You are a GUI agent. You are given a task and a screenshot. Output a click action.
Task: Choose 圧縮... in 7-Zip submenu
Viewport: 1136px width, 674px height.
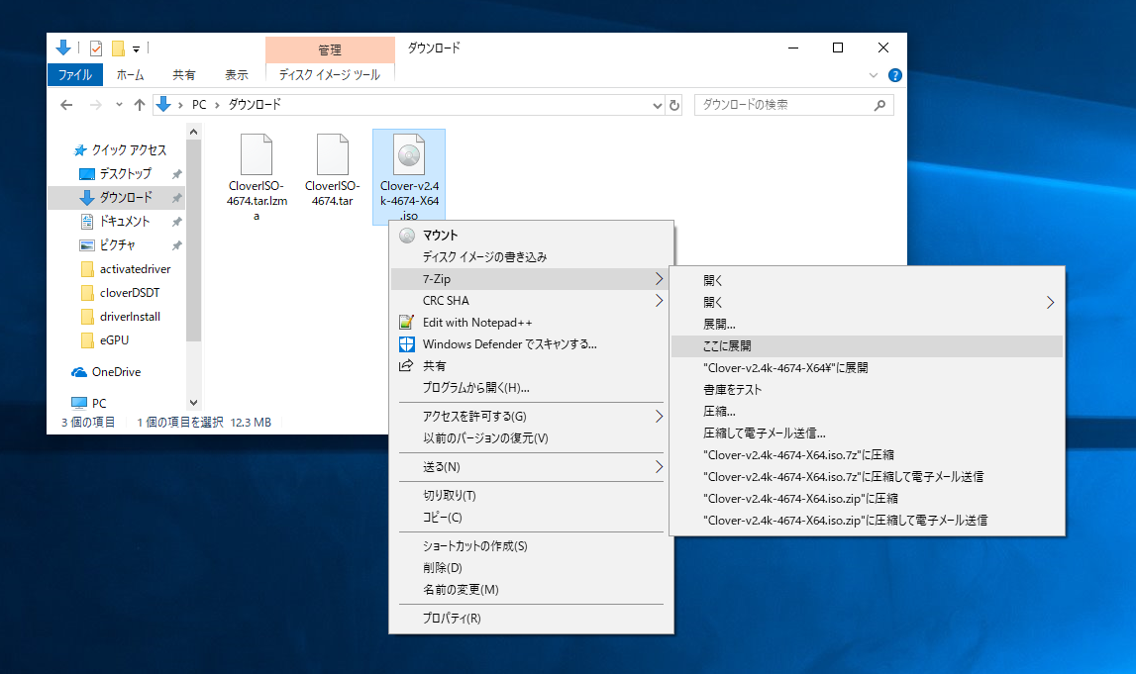click(867, 411)
